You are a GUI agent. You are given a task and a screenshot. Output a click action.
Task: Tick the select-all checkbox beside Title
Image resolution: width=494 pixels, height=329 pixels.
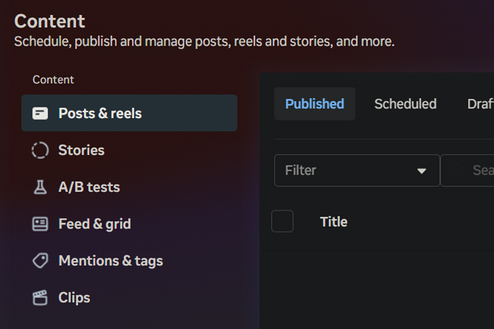tap(282, 222)
